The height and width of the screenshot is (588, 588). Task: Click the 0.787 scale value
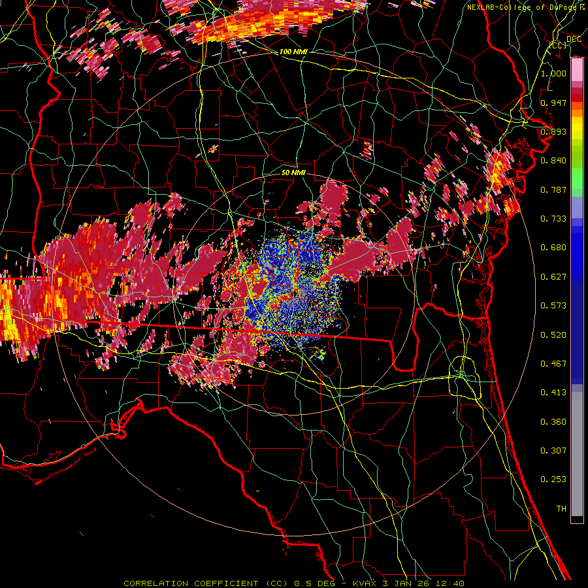pos(553,189)
